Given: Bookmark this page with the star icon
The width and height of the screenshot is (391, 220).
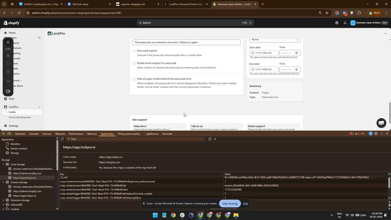Looking at the screenshot, I should click(327, 13).
